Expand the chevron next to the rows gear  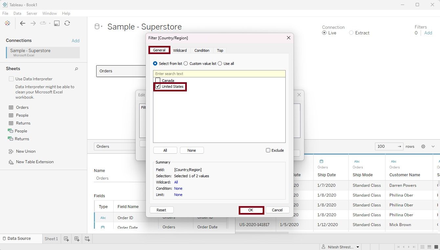click(x=433, y=146)
